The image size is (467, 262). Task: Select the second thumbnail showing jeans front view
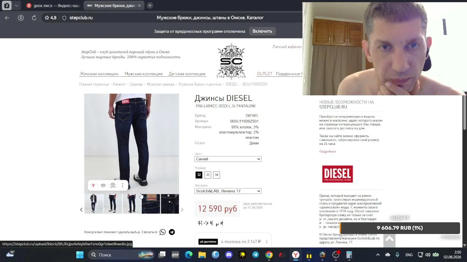113,204
